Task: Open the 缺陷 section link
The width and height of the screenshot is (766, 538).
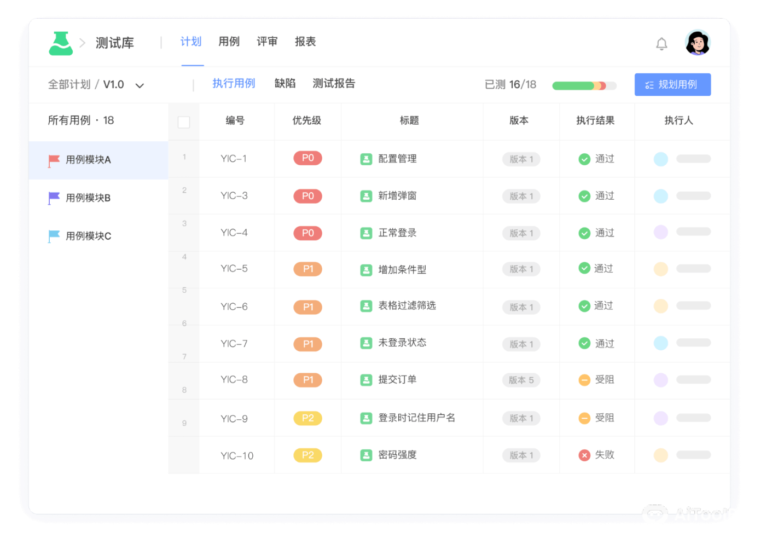Action: (285, 84)
